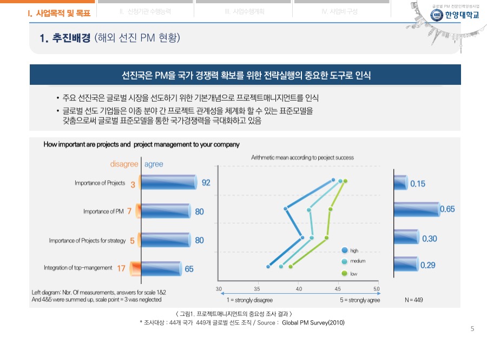The height and width of the screenshot is (344, 487).
Task: Open the 'II. 신청기관 수행능력' tab
Action: [145, 12]
